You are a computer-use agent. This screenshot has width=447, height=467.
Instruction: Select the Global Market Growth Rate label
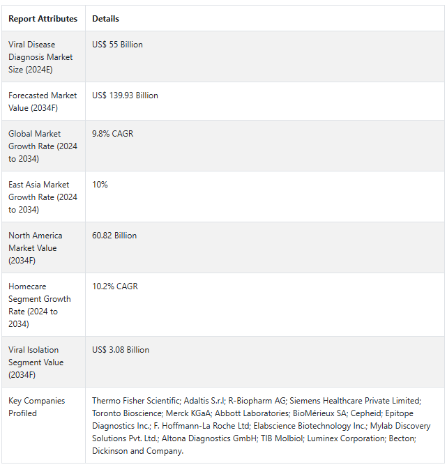coord(43,146)
